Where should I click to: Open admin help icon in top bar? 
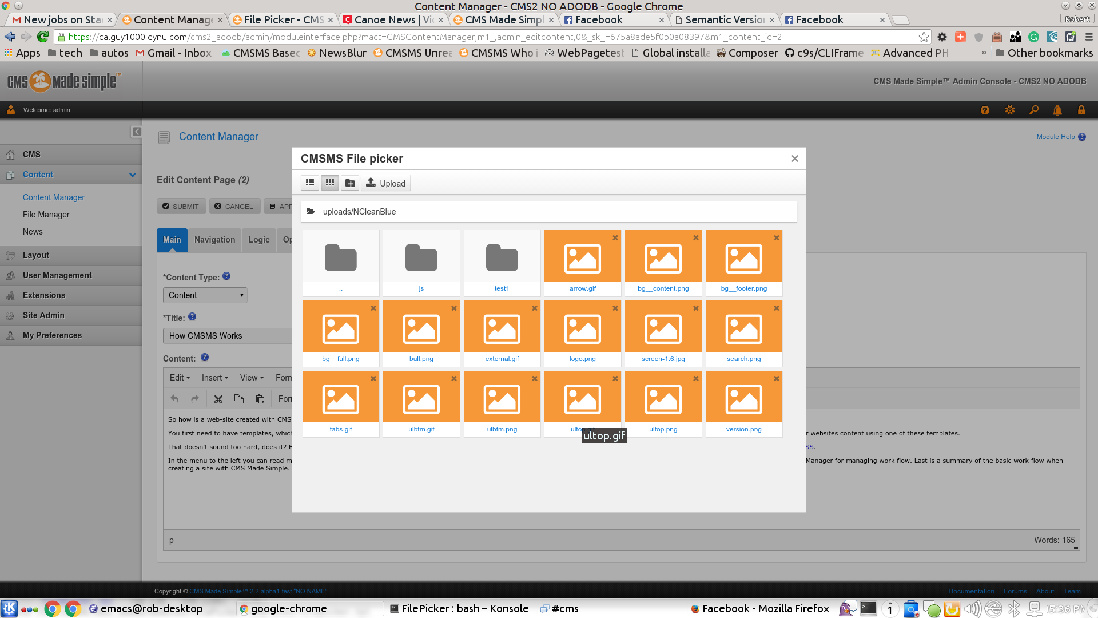(x=985, y=110)
